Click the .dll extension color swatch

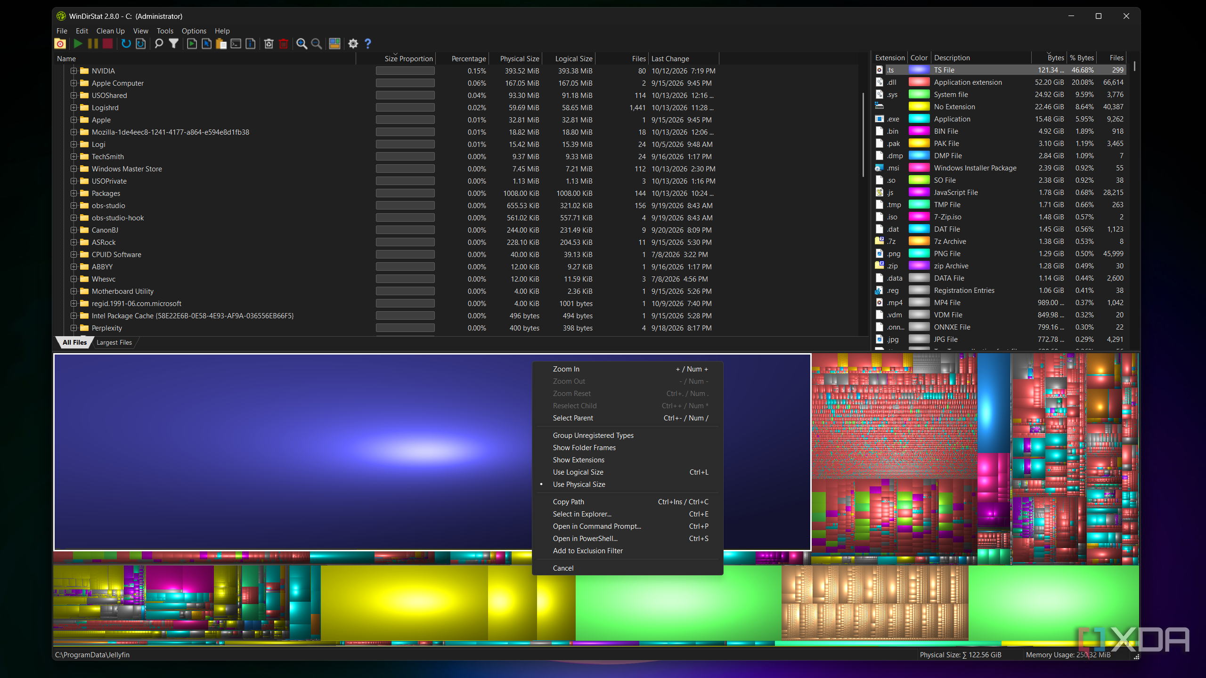[x=919, y=82]
